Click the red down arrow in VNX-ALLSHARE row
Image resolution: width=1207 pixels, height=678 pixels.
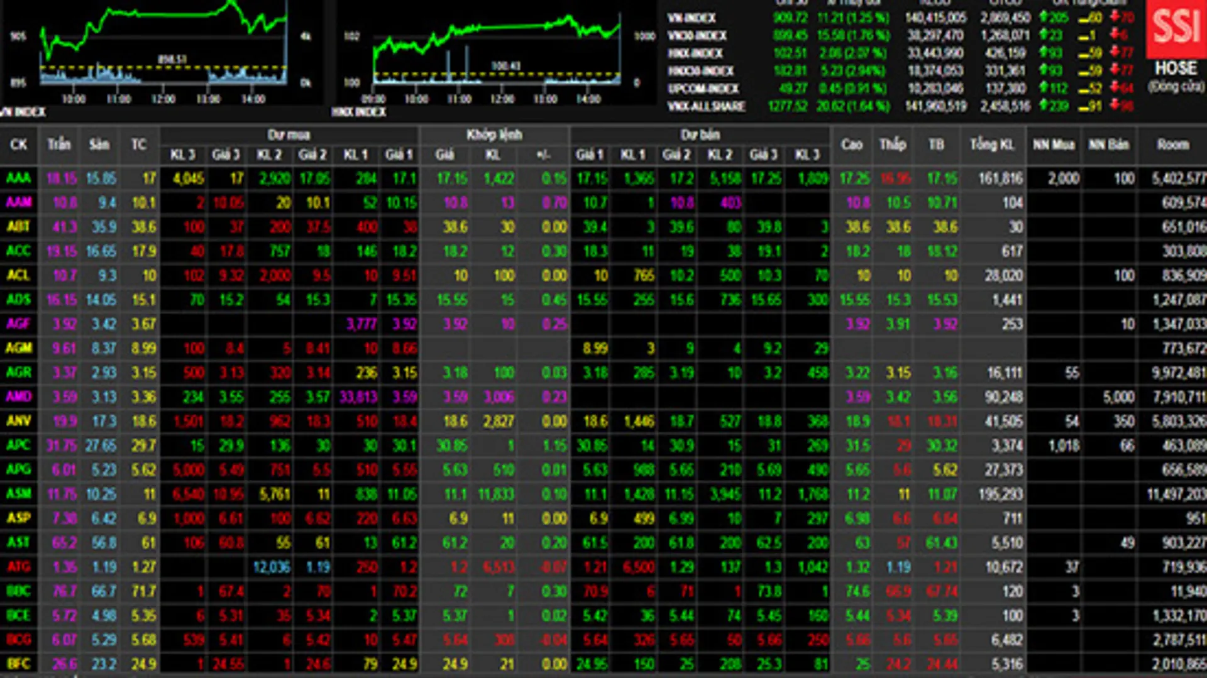[x=1113, y=106]
